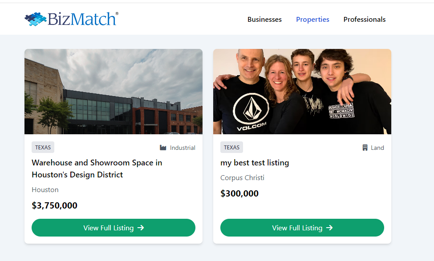Viewport: 434px width, 261px height.
Task: Click arrow icon on Houston warehouse listing button
Action: pos(141,228)
